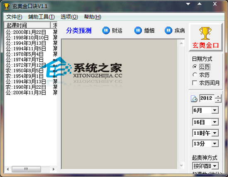228x177 pixels.
Task: Click the year 2012 input field
Action: click(x=207, y=98)
